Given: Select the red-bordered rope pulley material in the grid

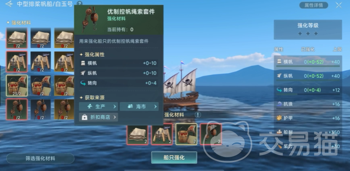Looking at the screenshot, I should (17, 110).
